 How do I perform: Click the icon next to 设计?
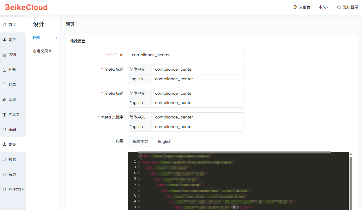[x=4, y=144]
